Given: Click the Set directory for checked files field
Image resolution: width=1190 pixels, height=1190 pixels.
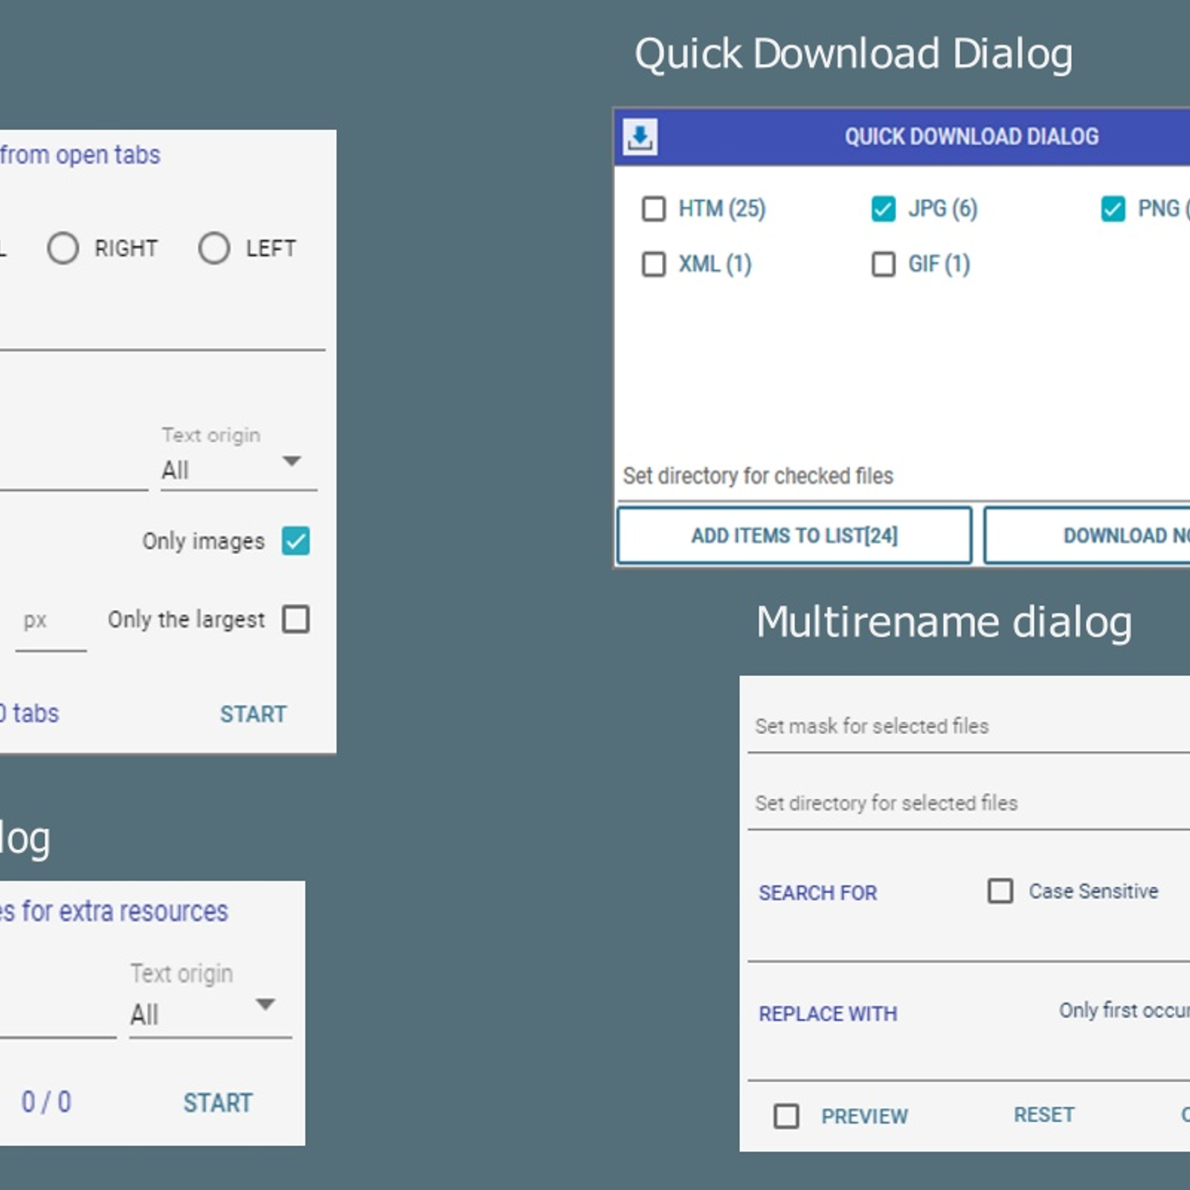Looking at the screenshot, I should click(759, 476).
